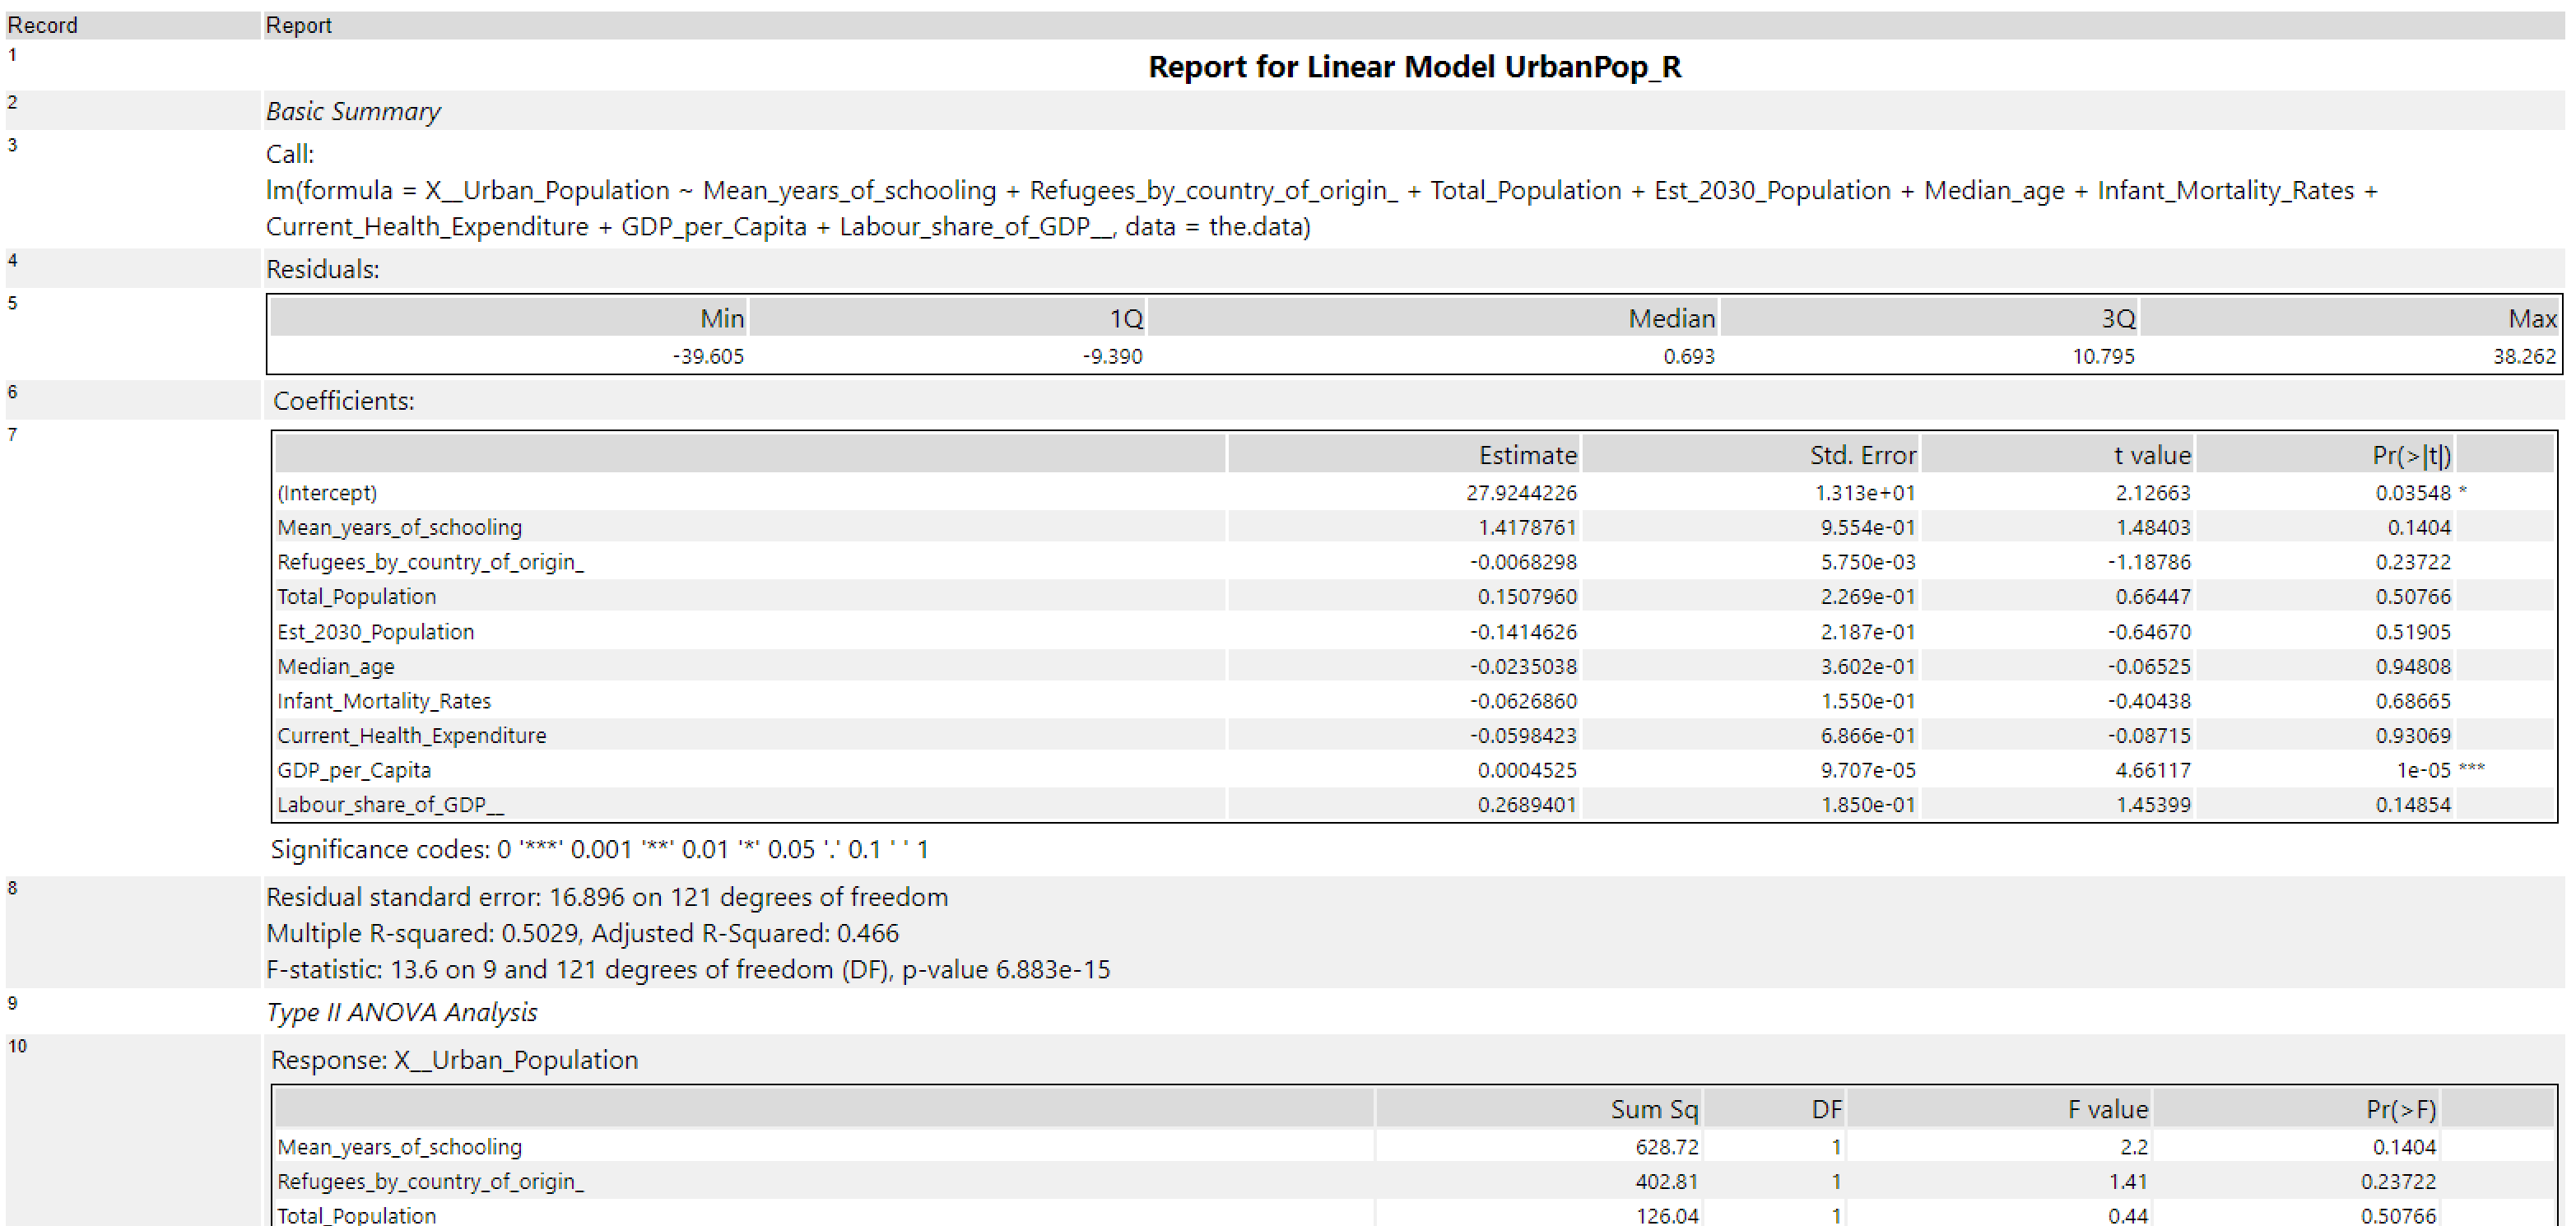2576x1226 pixels.
Task: Select the report title UrbanPop_R heading
Action: [x=1413, y=67]
